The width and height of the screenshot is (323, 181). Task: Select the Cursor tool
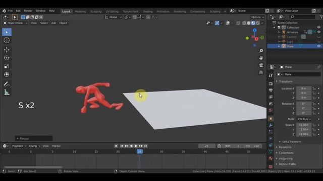click(7, 40)
